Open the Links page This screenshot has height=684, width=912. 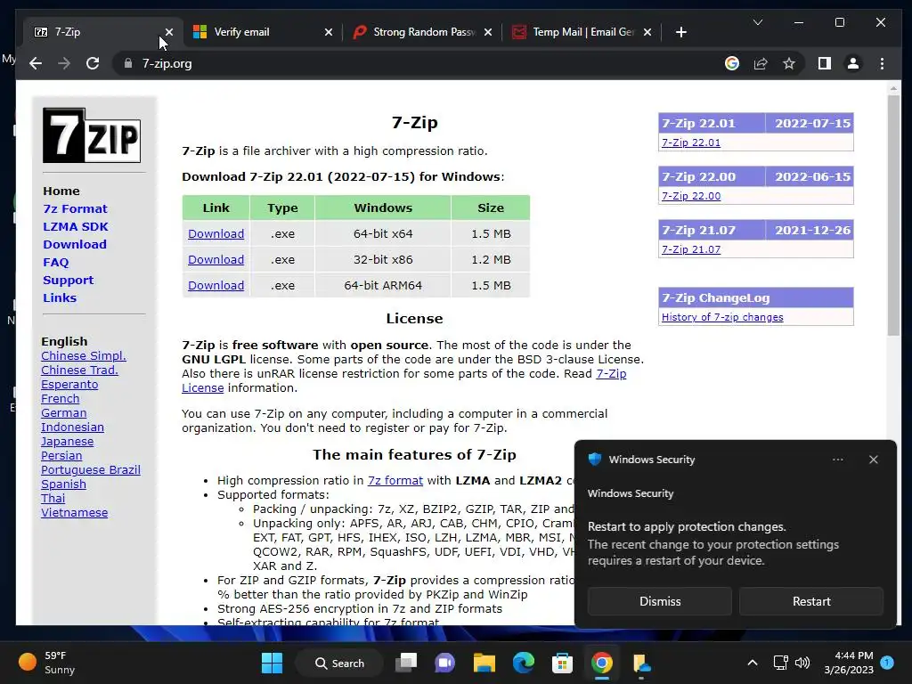click(60, 297)
